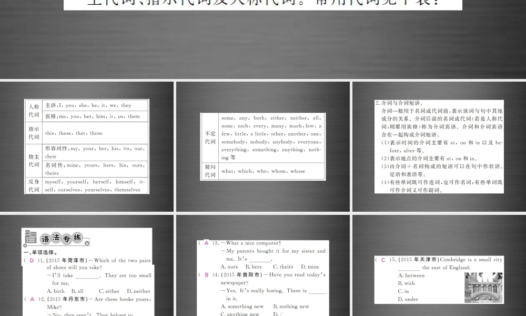Select answer letter C for question five

tap(382, 260)
